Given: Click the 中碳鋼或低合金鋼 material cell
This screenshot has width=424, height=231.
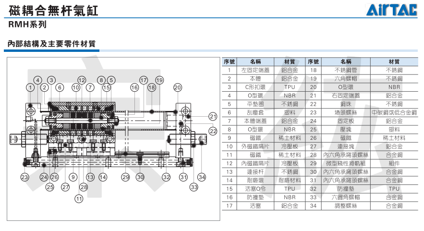Looking at the screenshot, I should click(394, 112).
